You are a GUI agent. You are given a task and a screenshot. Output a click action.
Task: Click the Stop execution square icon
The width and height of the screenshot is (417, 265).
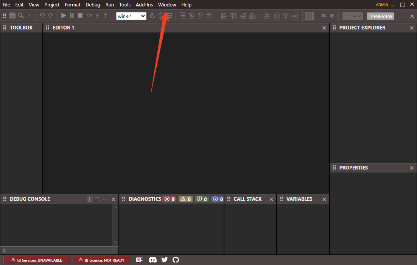(x=80, y=16)
